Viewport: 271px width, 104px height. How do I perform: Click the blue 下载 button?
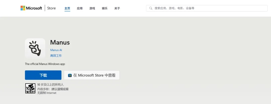(43, 75)
